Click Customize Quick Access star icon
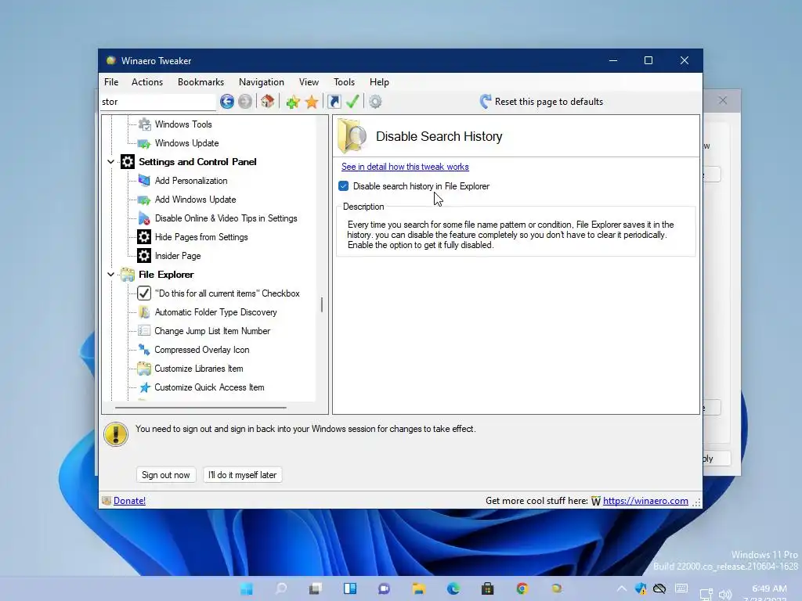The width and height of the screenshot is (802, 601). coord(145,387)
